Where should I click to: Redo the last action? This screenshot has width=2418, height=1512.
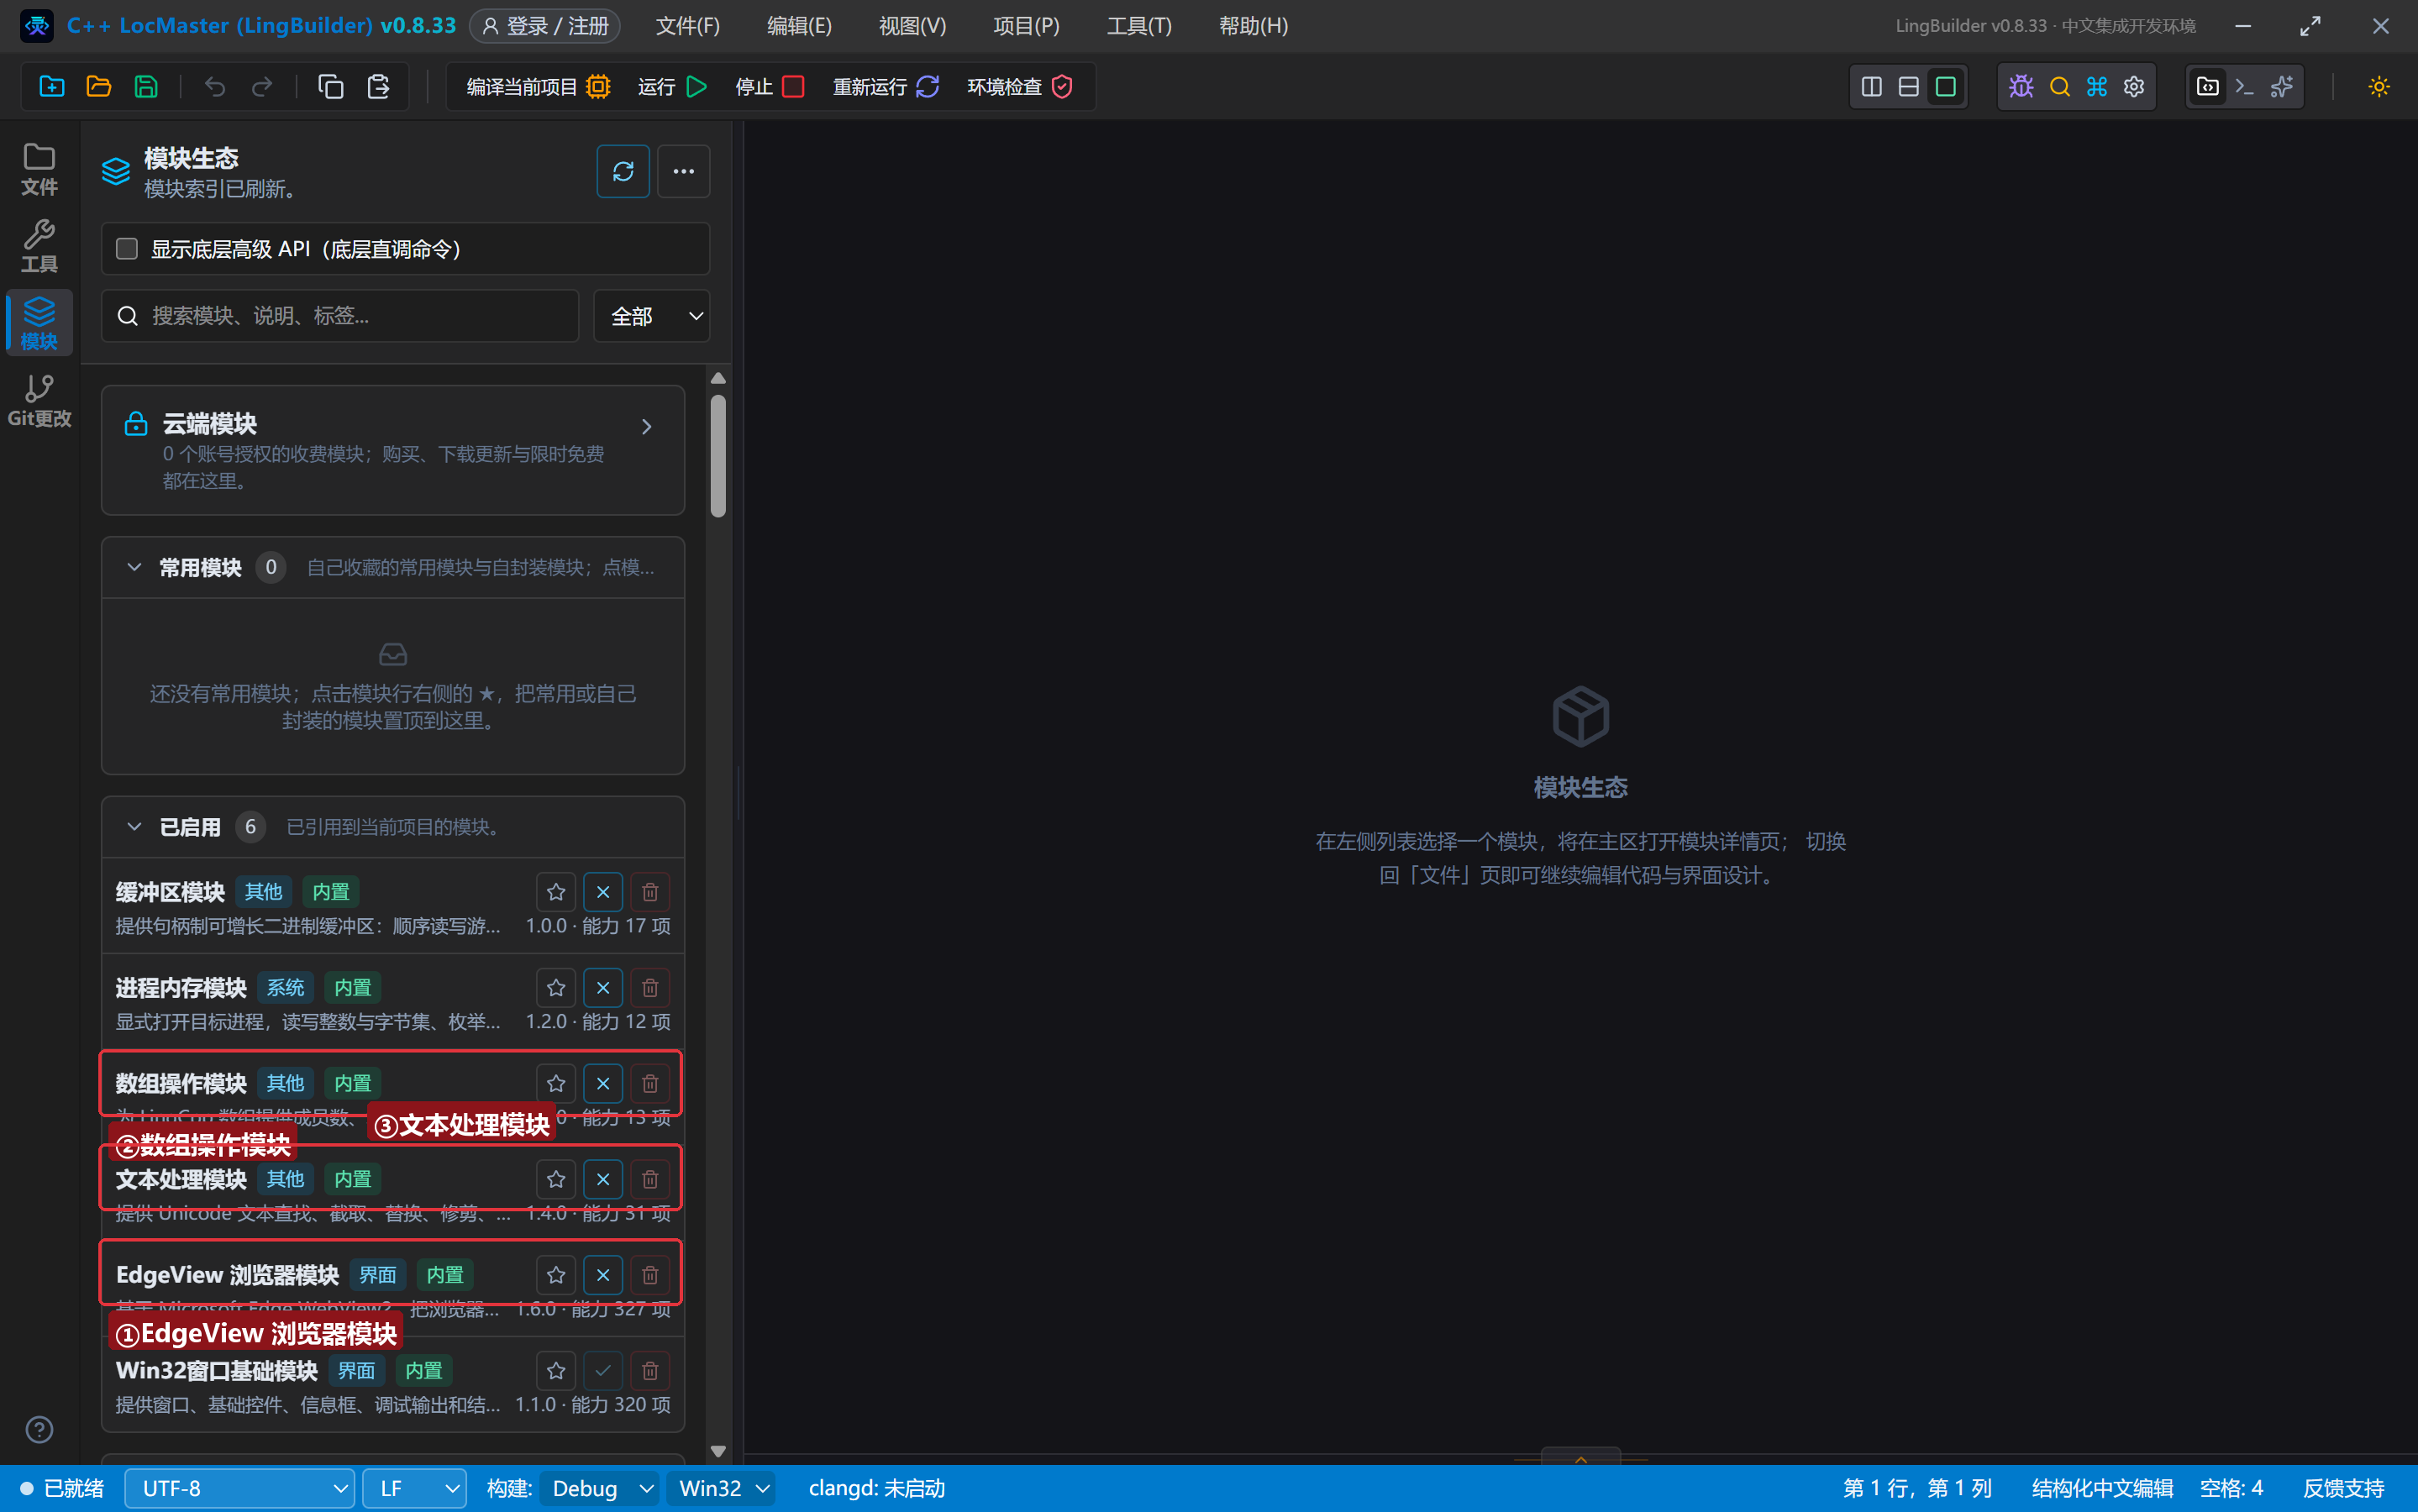coord(262,87)
